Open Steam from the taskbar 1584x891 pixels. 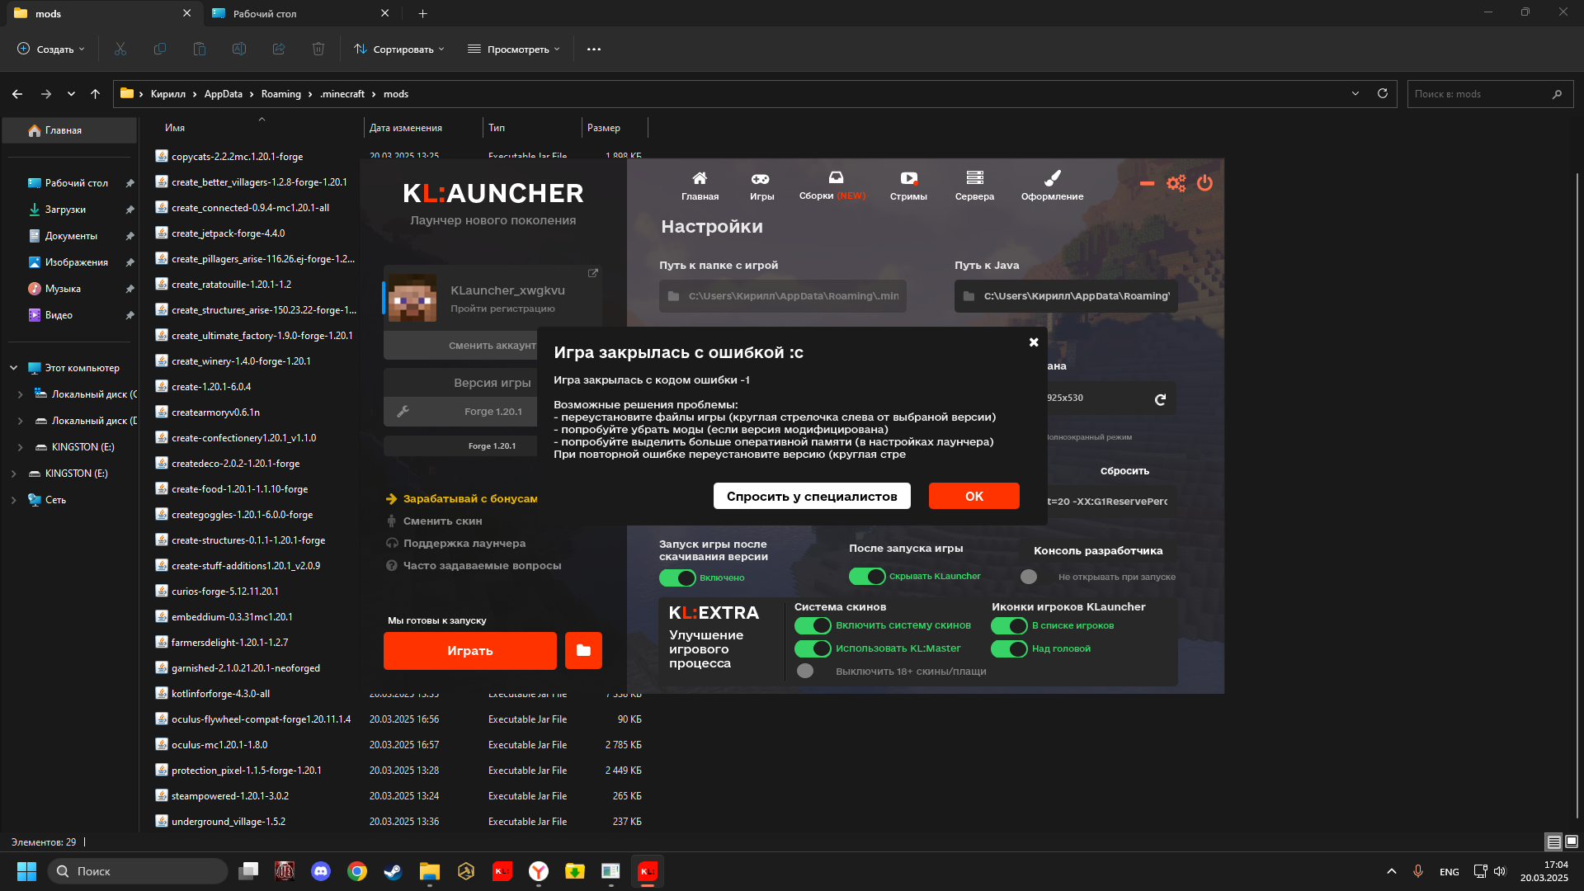click(x=394, y=871)
